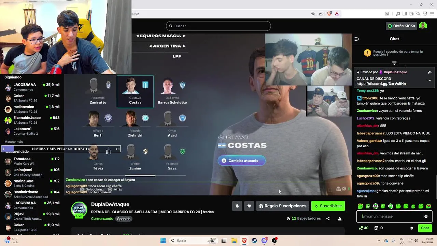Open ElcanaldeJoaco channel in sidebar

click(x=32, y=120)
